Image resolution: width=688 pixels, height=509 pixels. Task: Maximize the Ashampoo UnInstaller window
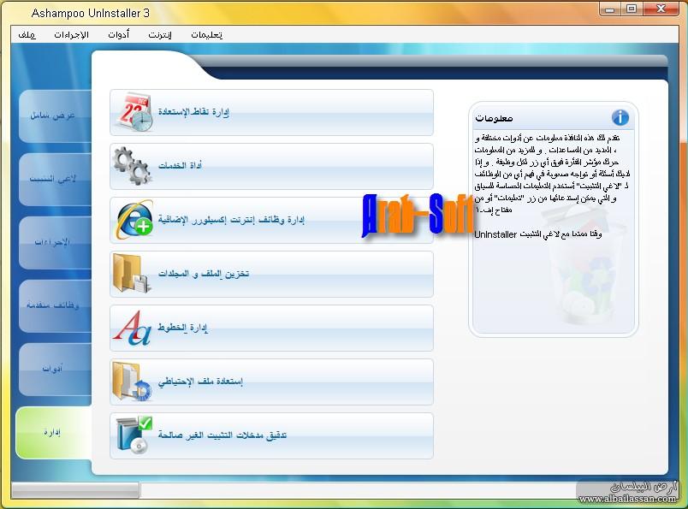tap(632, 9)
